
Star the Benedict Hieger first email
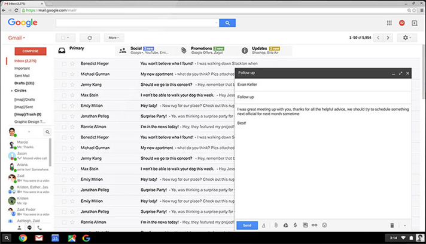72,64
